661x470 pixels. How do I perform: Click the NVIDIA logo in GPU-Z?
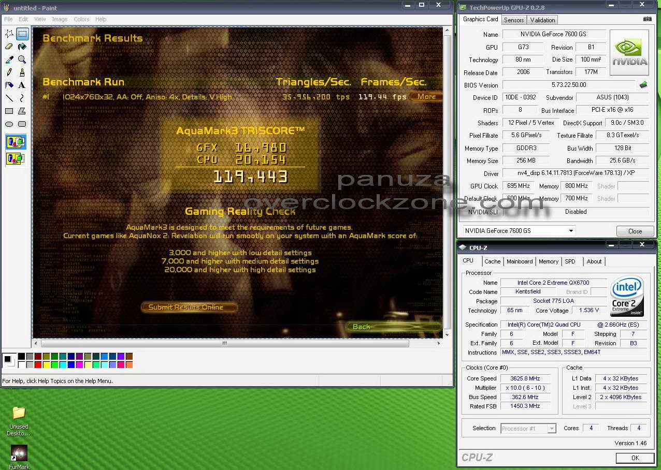629,52
